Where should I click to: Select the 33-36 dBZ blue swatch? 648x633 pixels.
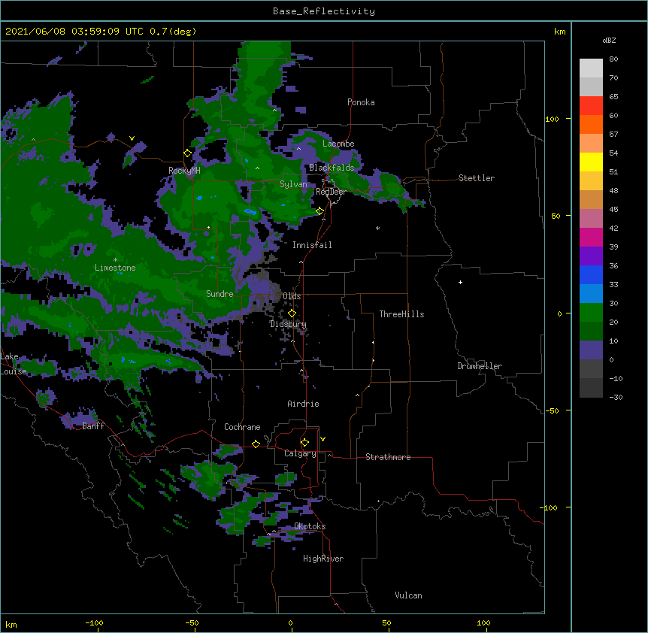[591, 274]
